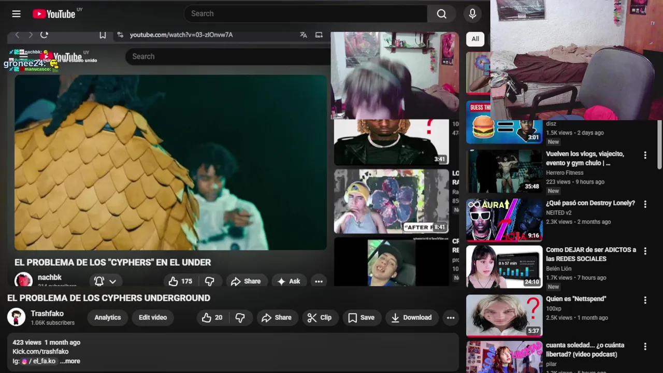This screenshot has height=373, width=663.
Task: Click the inner video Share button
Action: pos(246,281)
